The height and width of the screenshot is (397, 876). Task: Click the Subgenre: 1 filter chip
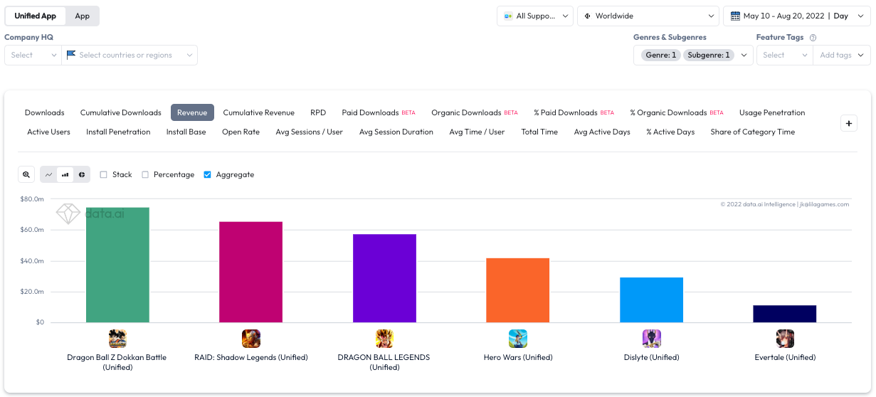click(x=709, y=55)
